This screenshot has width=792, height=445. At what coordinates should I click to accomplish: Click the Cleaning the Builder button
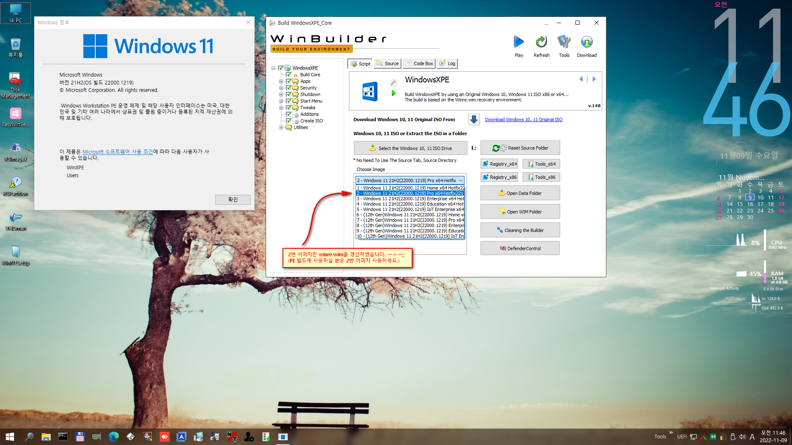pos(520,230)
